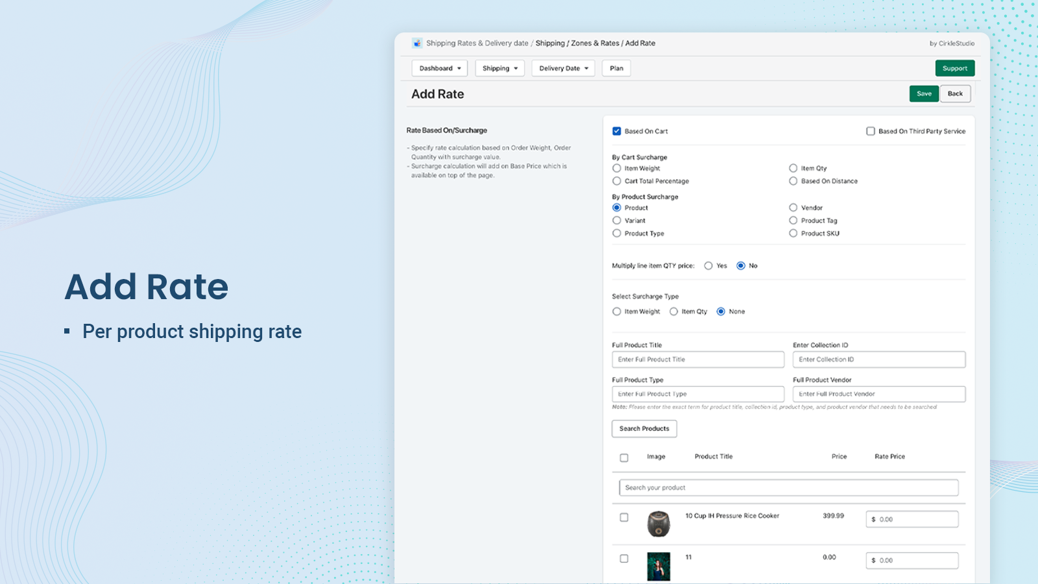Screen dimensions: 1038x584
Task: Save the new shipping rate
Action: (x=924, y=93)
